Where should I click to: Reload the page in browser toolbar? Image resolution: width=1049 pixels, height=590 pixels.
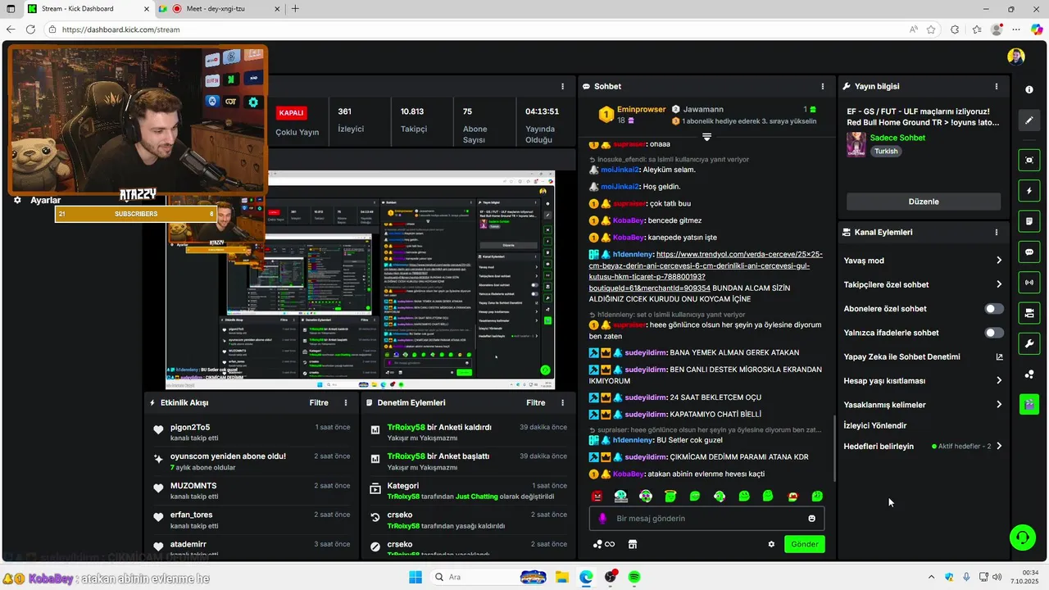click(x=30, y=29)
